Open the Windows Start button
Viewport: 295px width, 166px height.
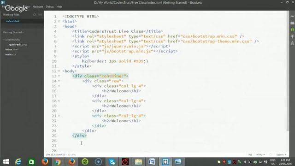(x=6, y=162)
